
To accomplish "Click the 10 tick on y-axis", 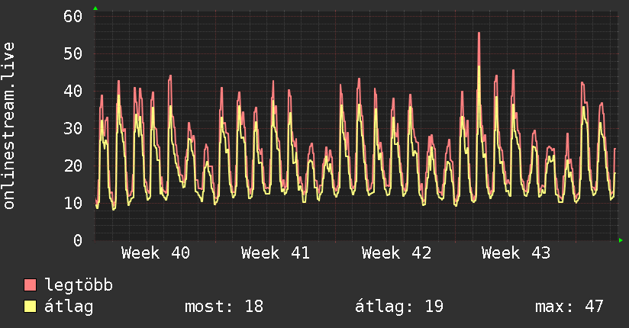I will 73,203.
